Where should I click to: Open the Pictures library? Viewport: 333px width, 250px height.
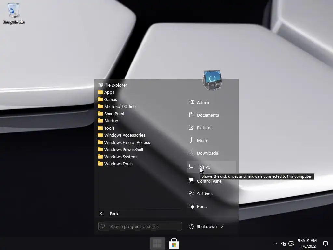click(x=211, y=128)
